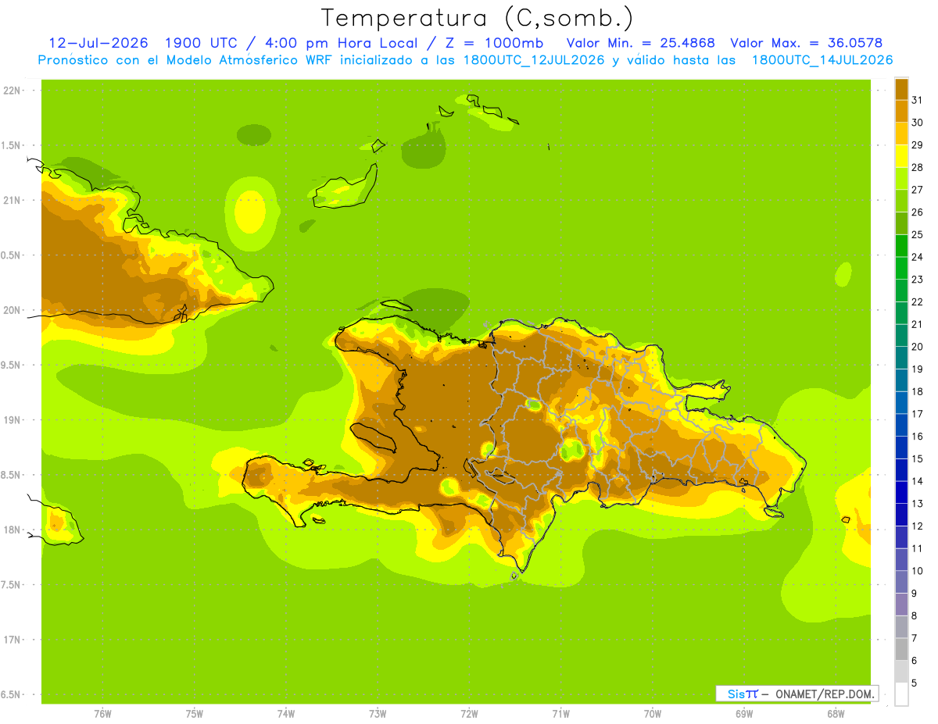Click legend value "5" on color scale

point(915,683)
